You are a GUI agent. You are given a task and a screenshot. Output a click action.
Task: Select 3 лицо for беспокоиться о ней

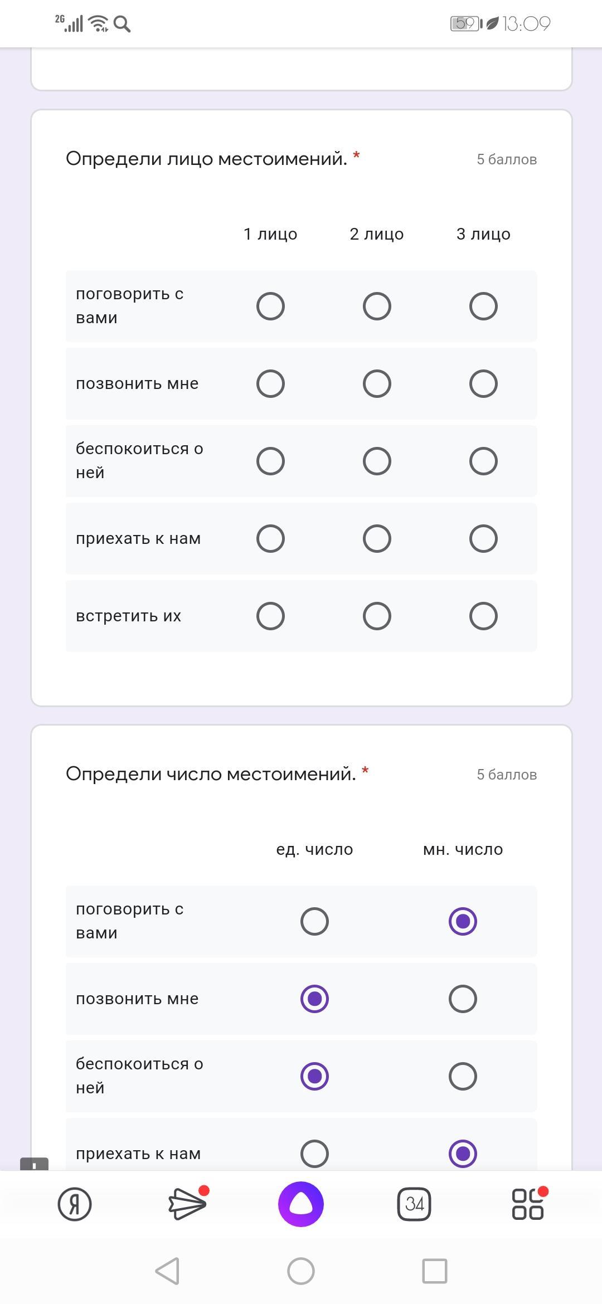(483, 461)
